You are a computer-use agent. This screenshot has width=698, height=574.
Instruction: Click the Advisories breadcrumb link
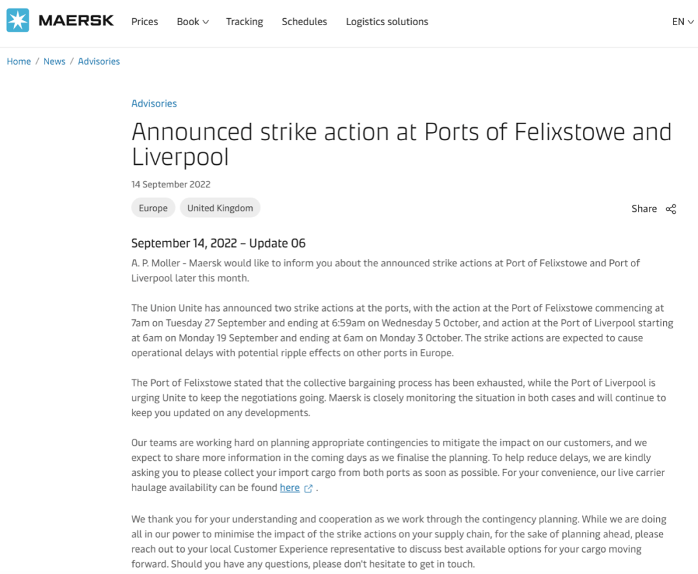coord(99,61)
